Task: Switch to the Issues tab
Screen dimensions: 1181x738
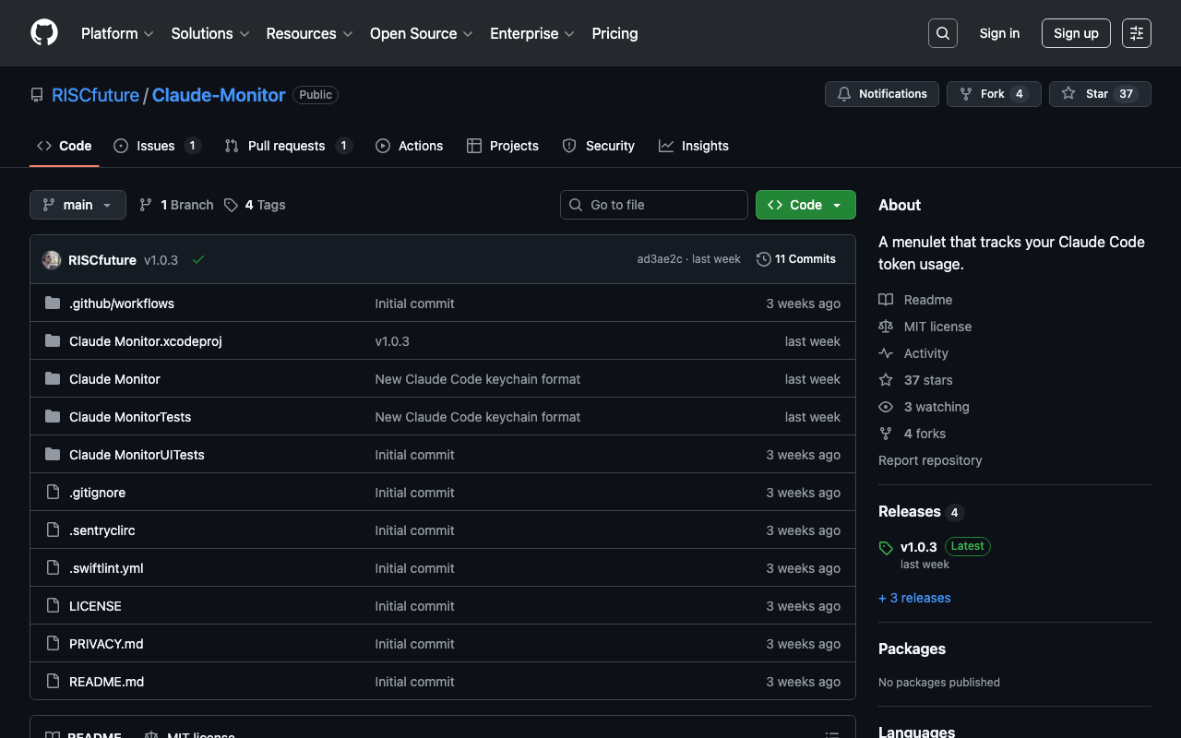Action: [x=156, y=146]
